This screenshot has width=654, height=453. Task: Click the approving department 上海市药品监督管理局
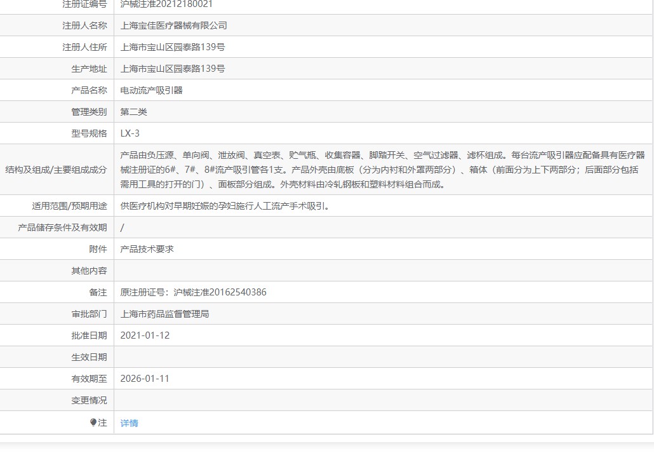(164, 314)
